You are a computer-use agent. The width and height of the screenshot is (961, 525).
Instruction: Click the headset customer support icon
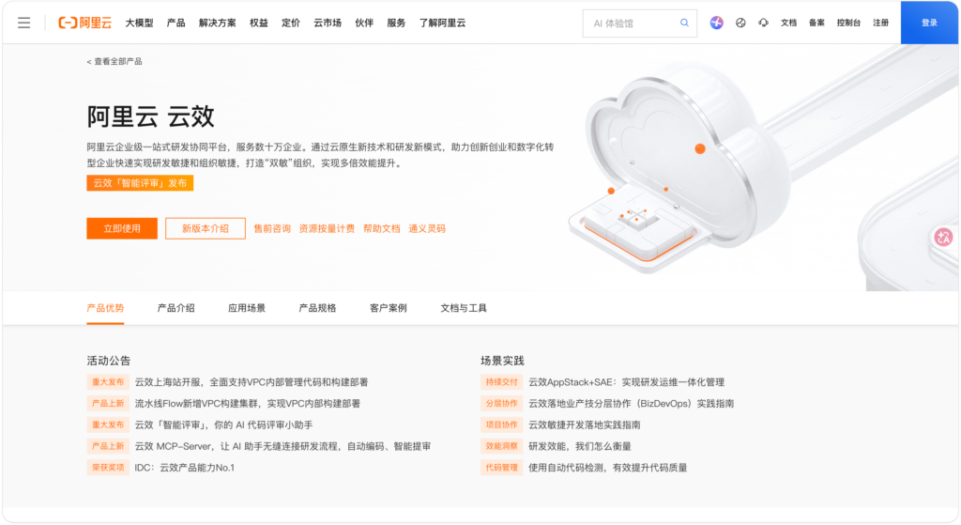763,23
